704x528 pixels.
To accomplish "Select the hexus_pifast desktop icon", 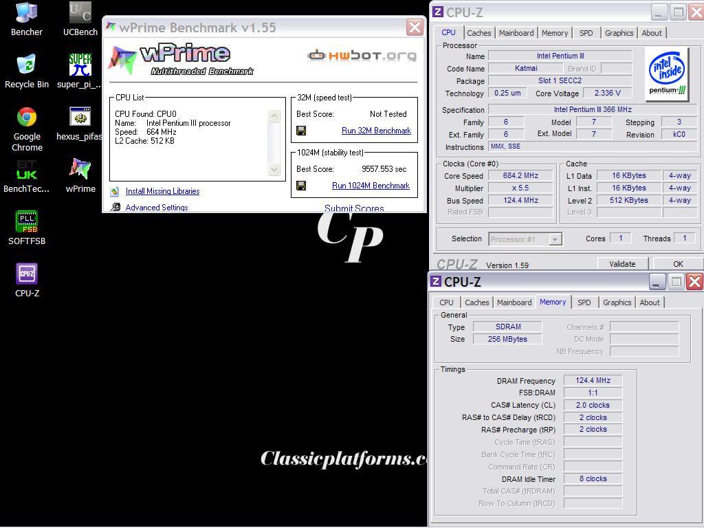I will point(80,124).
